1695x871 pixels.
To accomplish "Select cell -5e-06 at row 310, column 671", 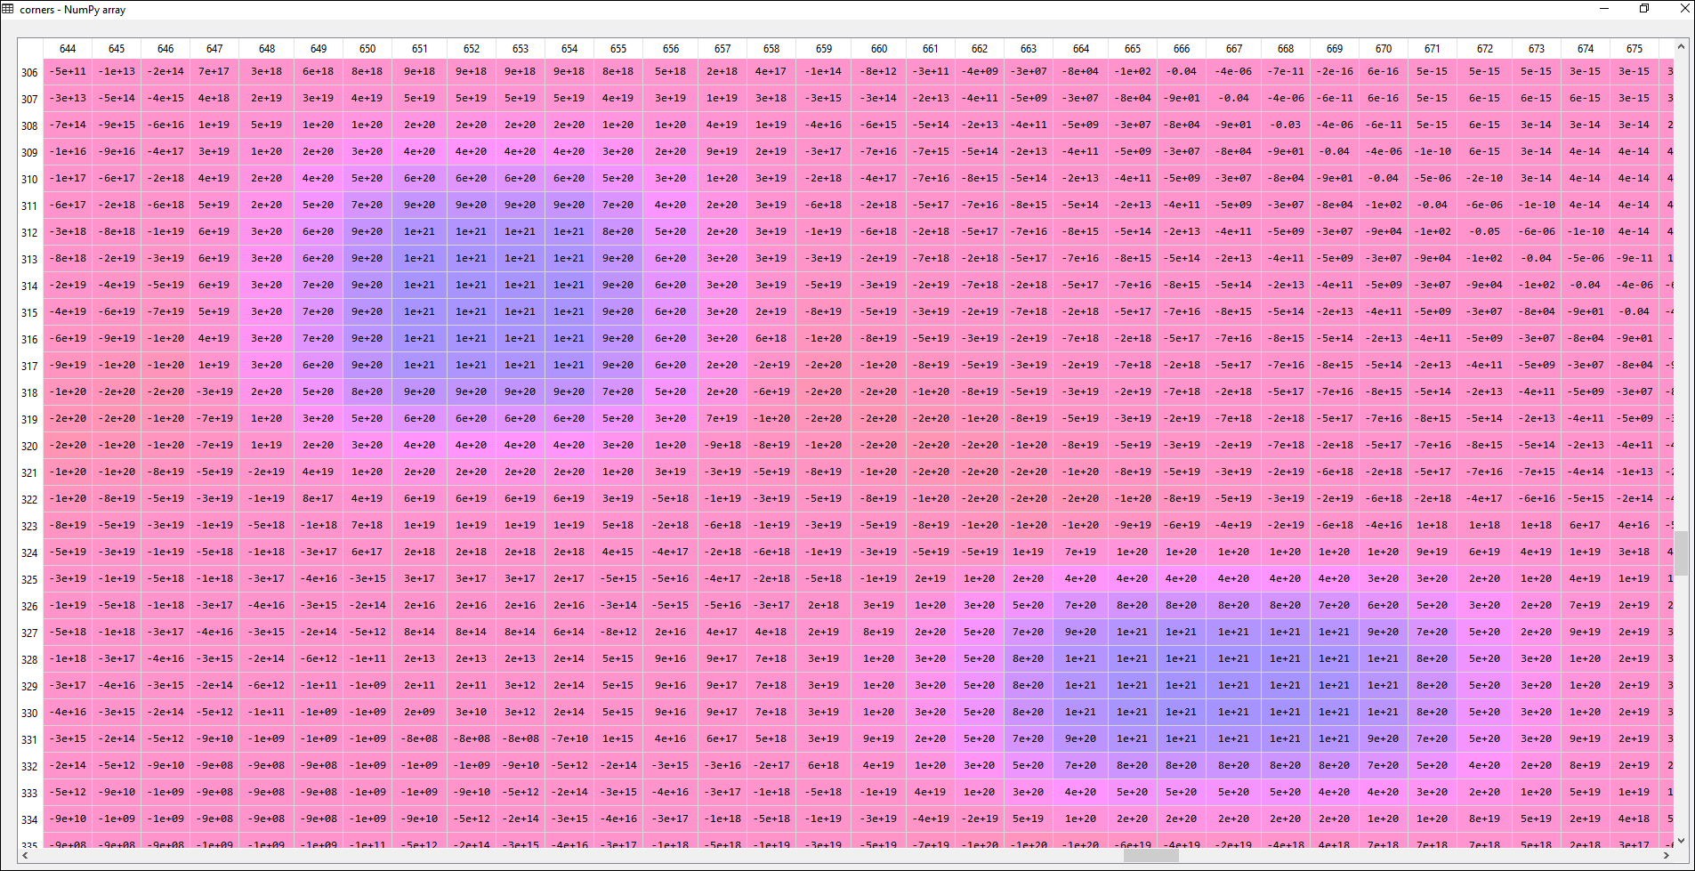I will [1432, 178].
